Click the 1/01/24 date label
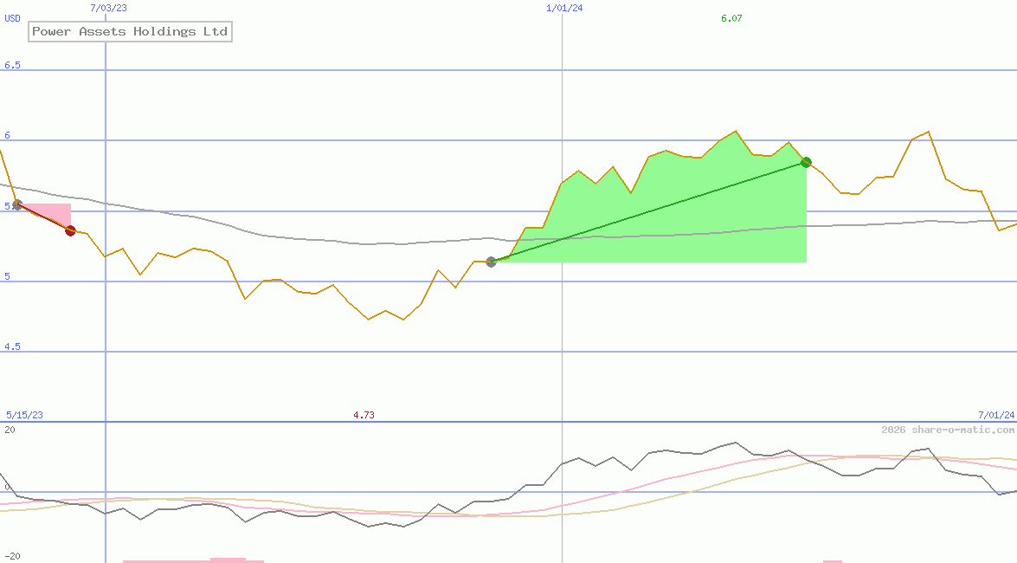 pos(564,9)
